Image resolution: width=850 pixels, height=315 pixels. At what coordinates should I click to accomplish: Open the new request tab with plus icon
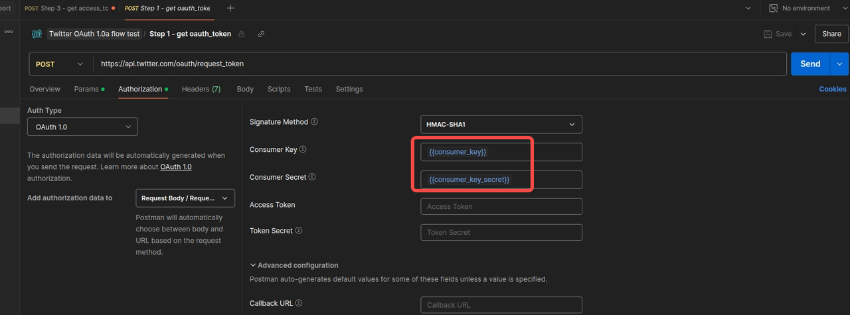(x=230, y=8)
